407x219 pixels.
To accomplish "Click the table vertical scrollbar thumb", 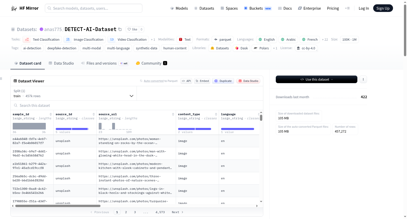I will (261, 118).
